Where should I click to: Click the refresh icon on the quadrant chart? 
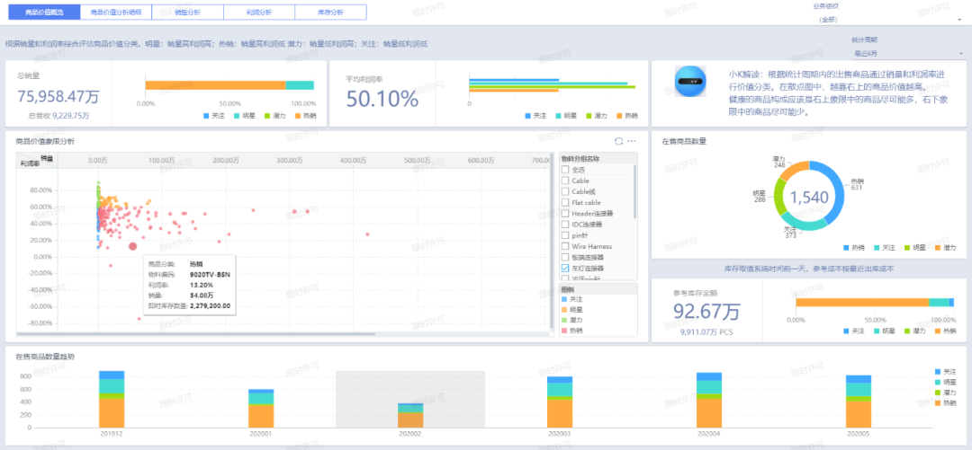point(618,142)
